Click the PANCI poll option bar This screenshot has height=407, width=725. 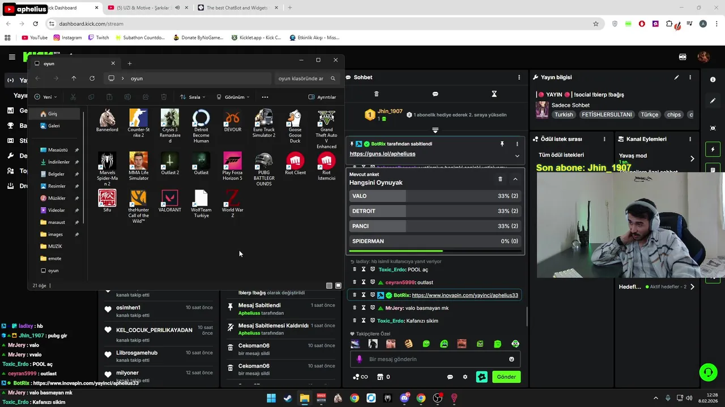(x=435, y=226)
